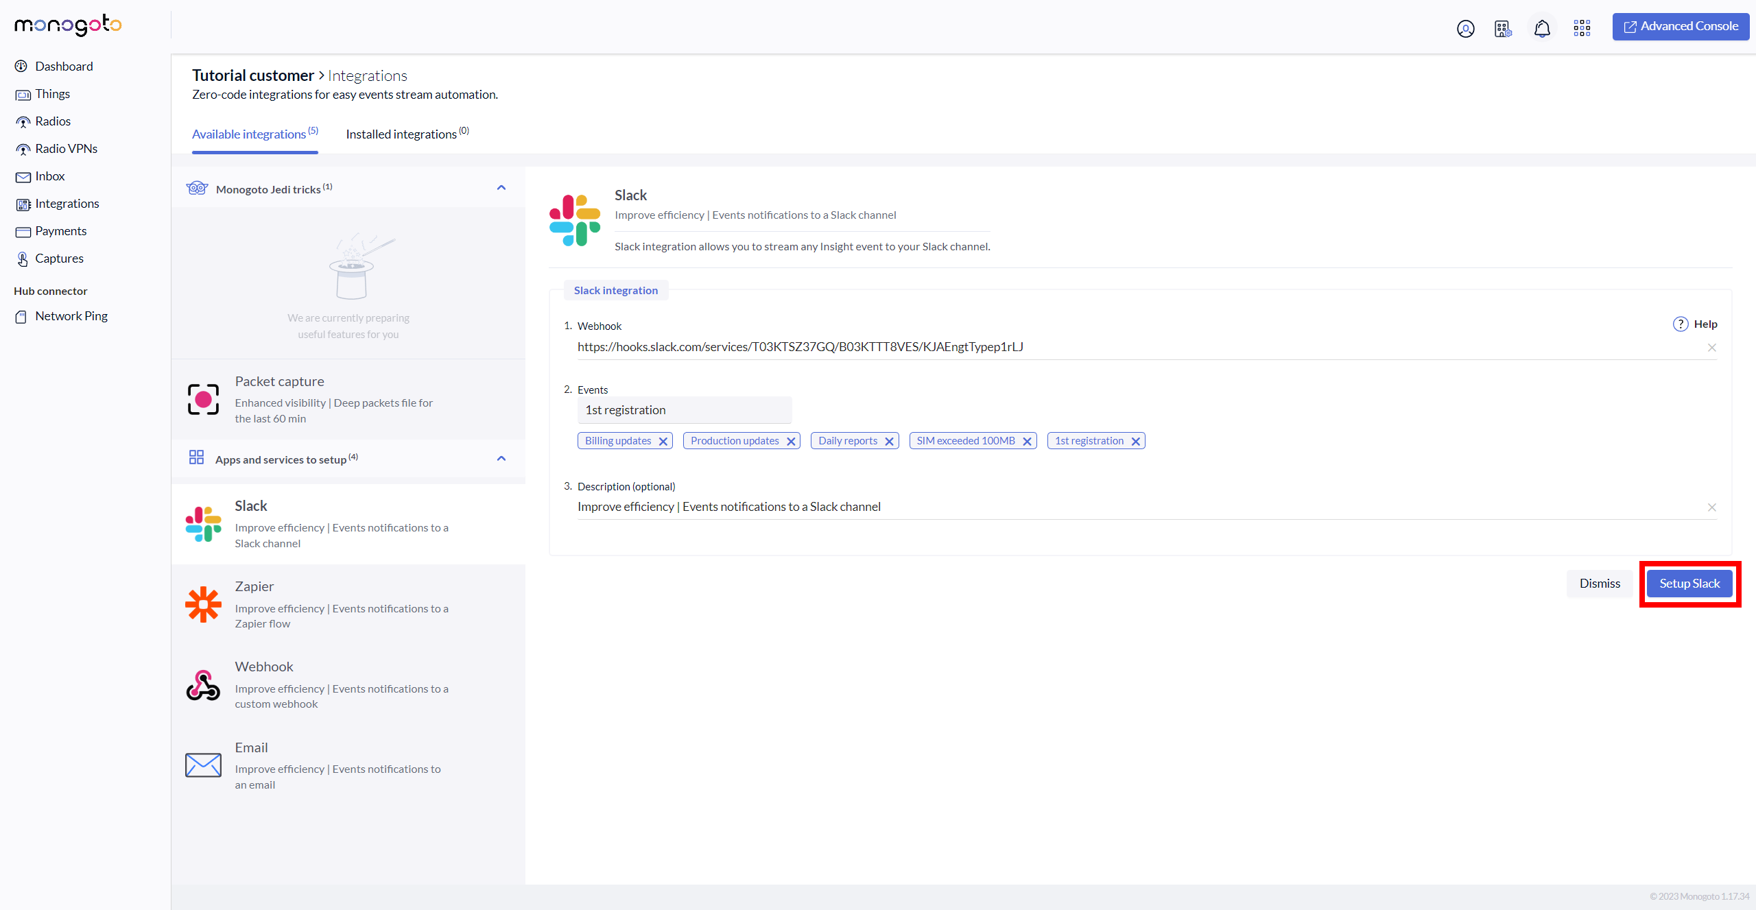Select the Packet capture integration icon
1756x910 pixels.
[x=203, y=399]
